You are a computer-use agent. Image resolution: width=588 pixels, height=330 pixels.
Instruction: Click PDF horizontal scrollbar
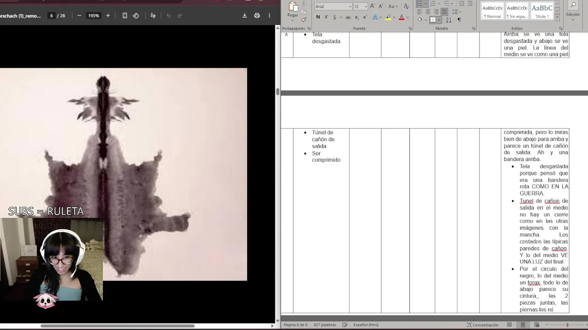pos(118,326)
